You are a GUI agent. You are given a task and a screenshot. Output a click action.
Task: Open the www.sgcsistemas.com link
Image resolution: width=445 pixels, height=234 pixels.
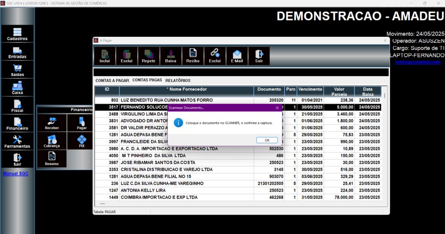pyautogui.click(x=418, y=62)
